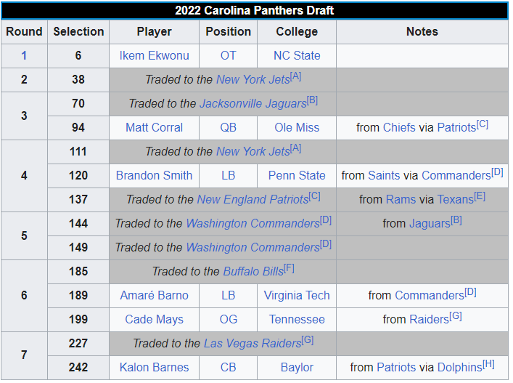Click the Penn State link
The width and height of the screenshot is (513, 383).
click(x=297, y=175)
